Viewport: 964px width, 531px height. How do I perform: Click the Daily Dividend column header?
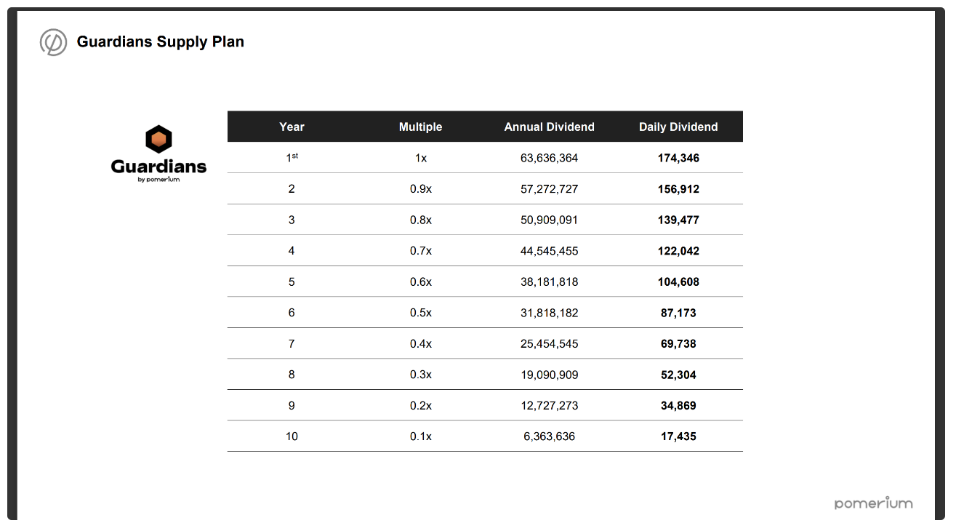pyautogui.click(x=678, y=127)
